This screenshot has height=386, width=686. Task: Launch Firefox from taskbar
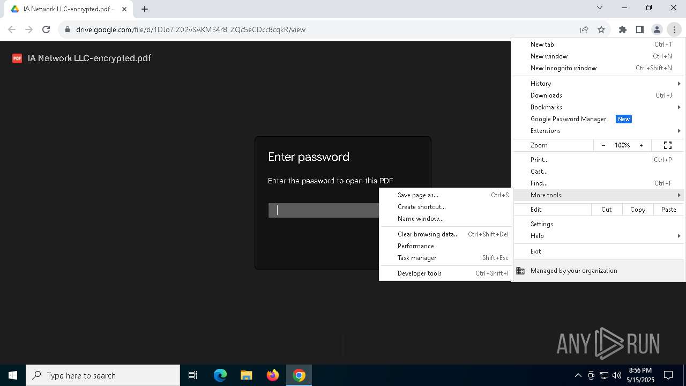point(273,375)
